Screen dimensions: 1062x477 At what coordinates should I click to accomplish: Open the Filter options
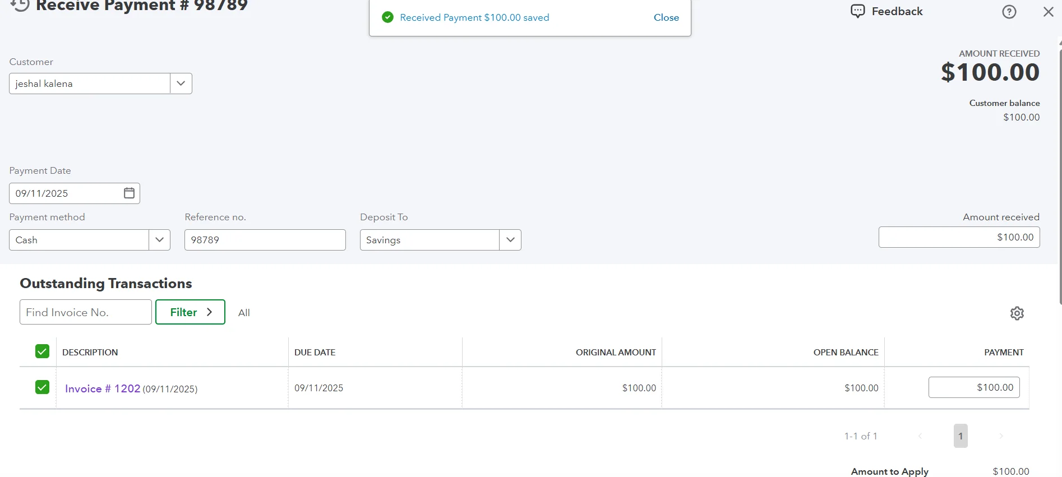coord(190,312)
